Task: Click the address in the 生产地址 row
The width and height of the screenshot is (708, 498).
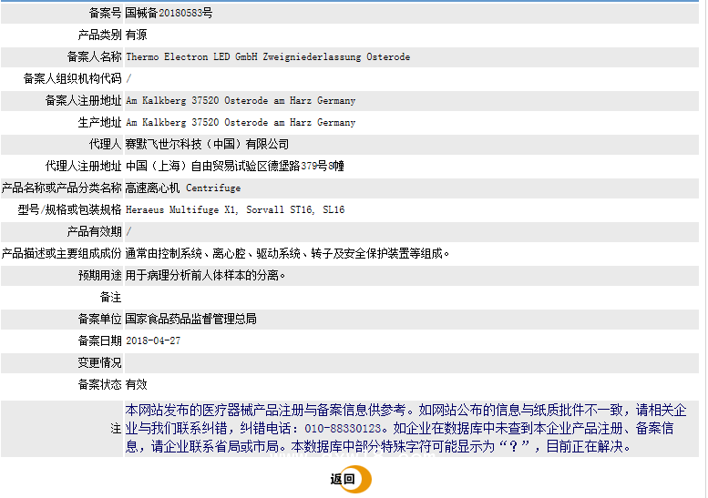Action: point(241,122)
